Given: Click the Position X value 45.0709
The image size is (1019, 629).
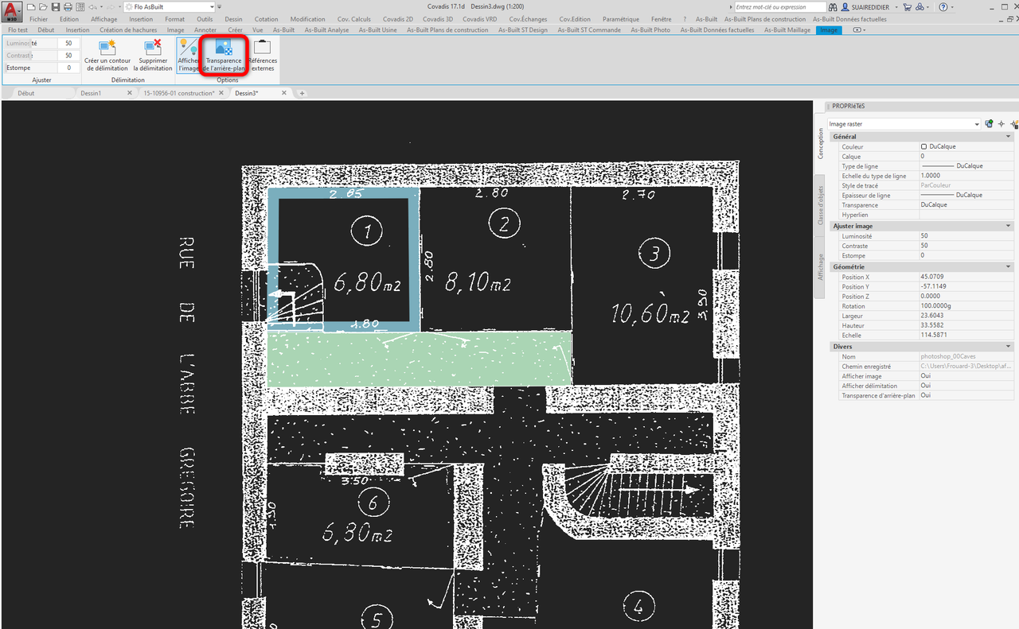Looking at the screenshot, I should [967, 277].
